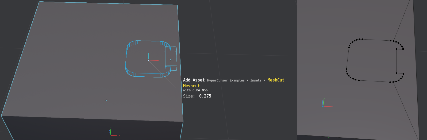Click the yellow "Meshcut" heading above "with Cube.056"
This screenshot has width=427, height=140.
191,86
